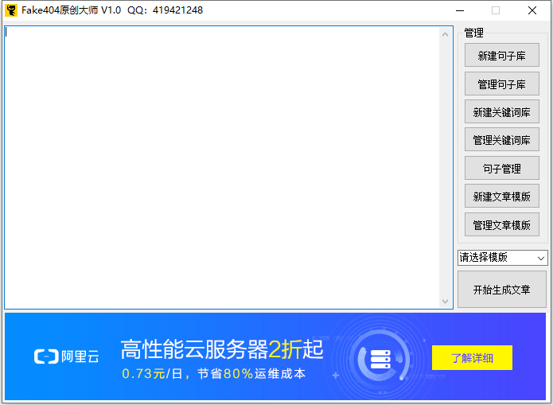The image size is (553, 405).
Task: Click the 阿里云 logo in the banner
Action: (66, 356)
